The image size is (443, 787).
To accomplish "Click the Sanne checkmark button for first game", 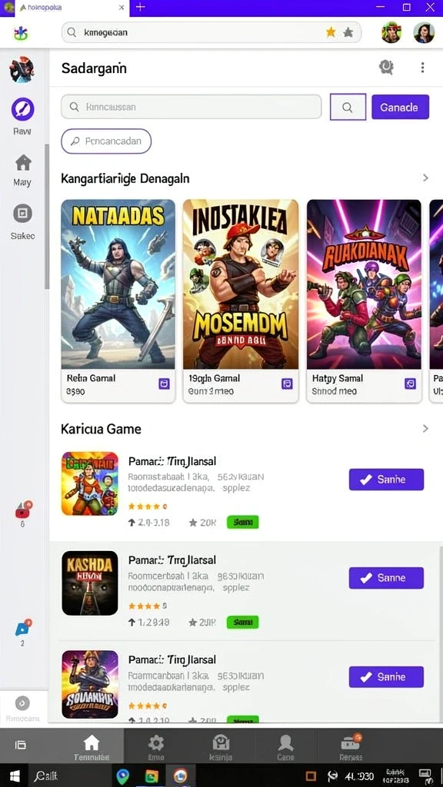I will (x=386, y=480).
